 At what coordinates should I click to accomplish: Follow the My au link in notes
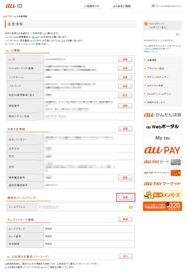coord(35,37)
